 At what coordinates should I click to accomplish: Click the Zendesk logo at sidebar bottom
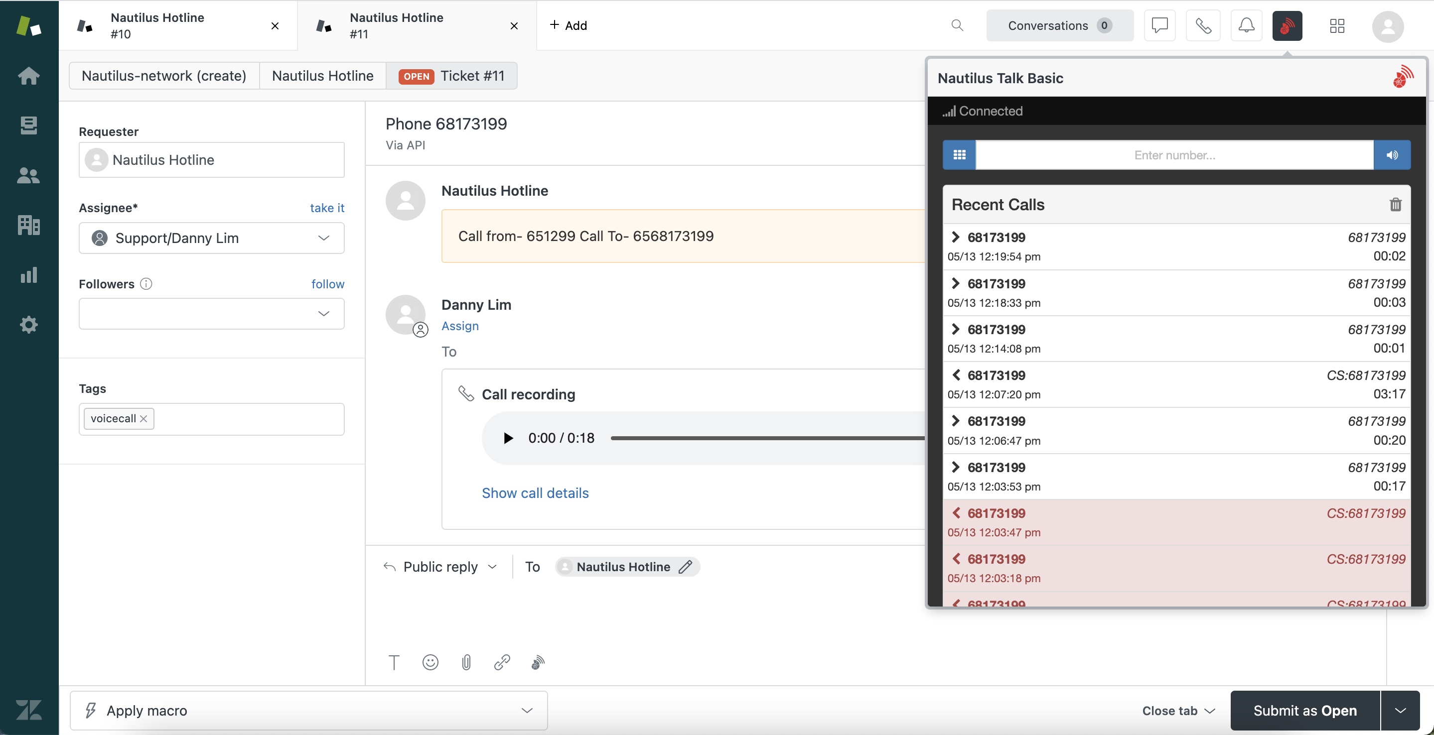tap(28, 710)
